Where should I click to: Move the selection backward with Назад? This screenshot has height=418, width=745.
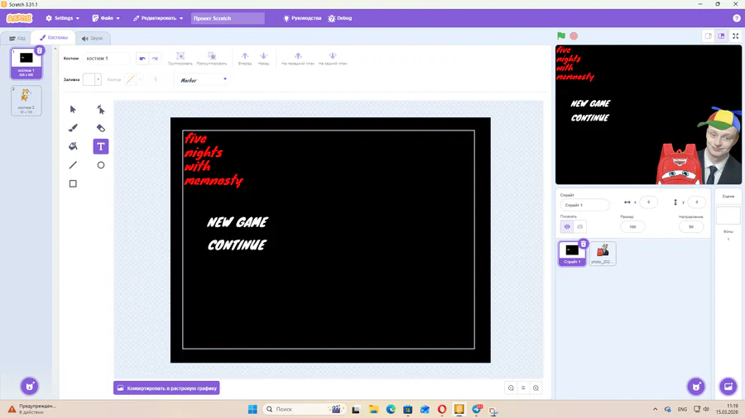[263, 59]
